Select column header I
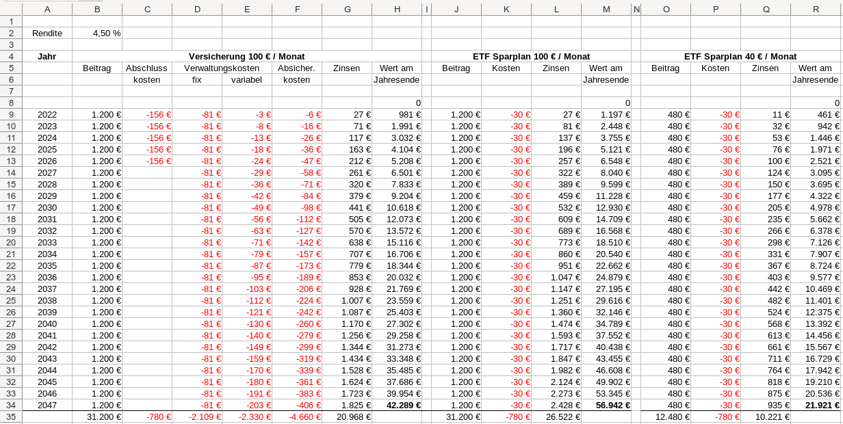Image resolution: width=843 pixels, height=424 pixels. [x=426, y=9]
